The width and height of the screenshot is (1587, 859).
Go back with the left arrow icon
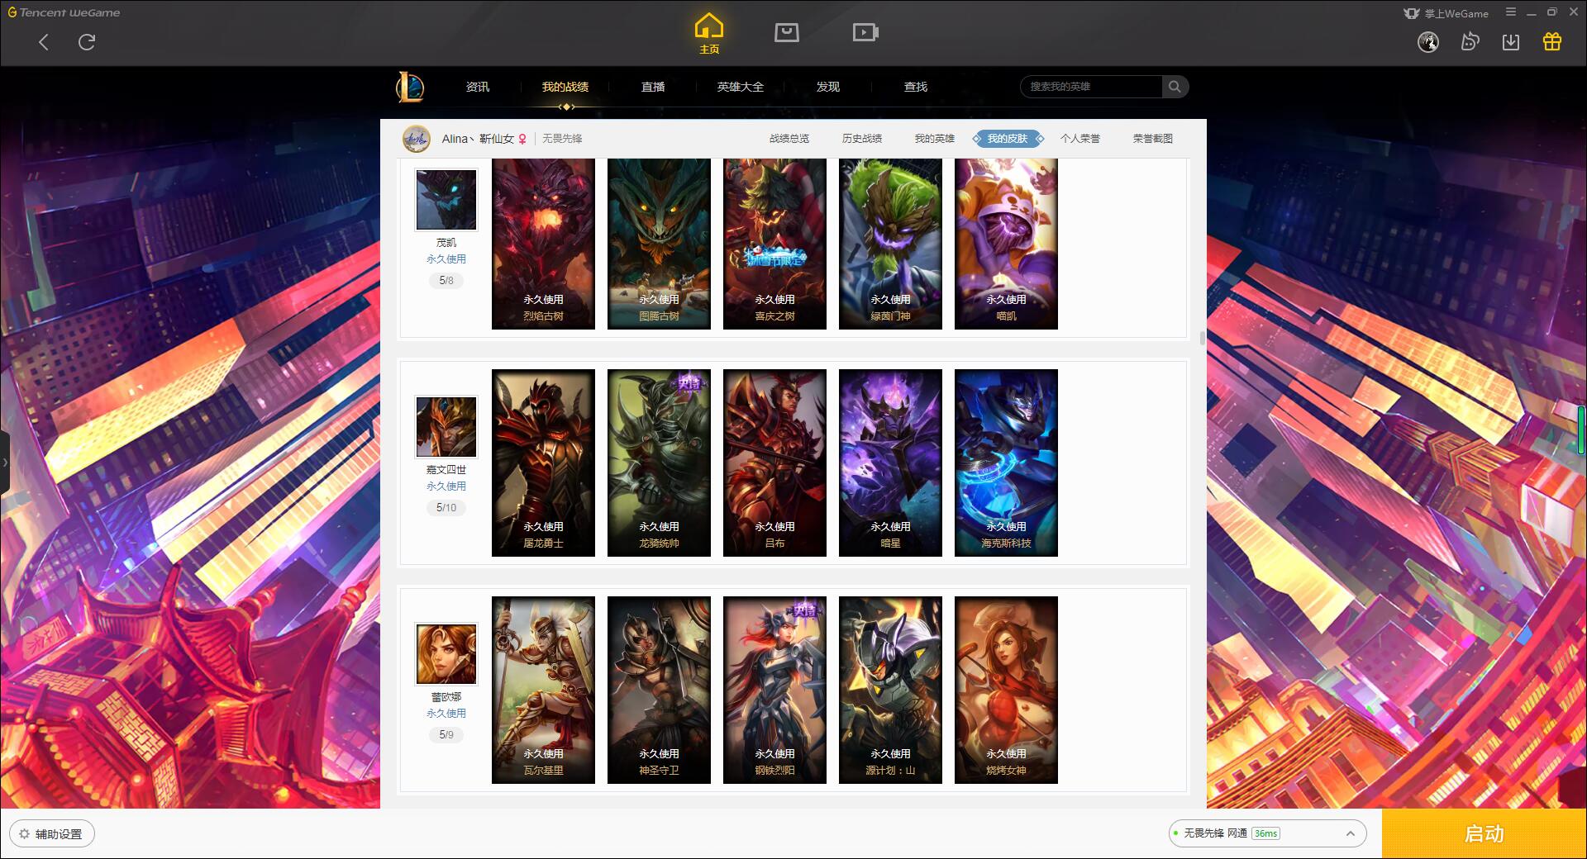click(44, 42)
